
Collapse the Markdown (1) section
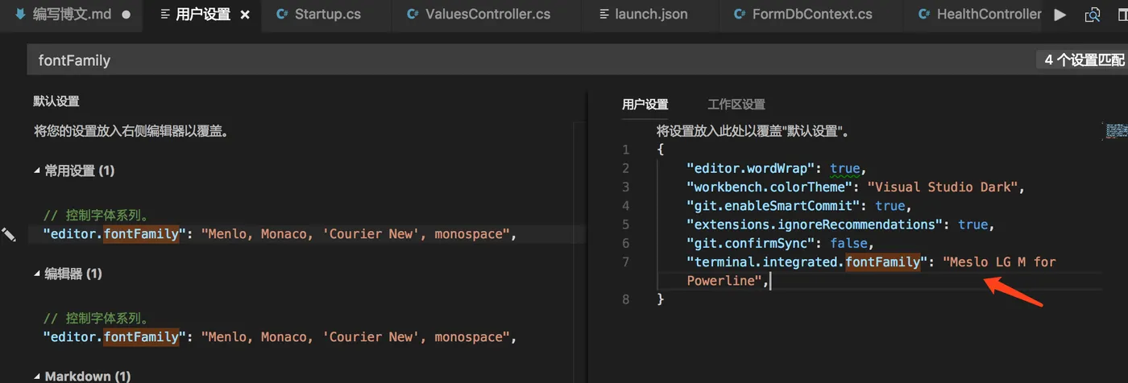[x=36, y=376]
